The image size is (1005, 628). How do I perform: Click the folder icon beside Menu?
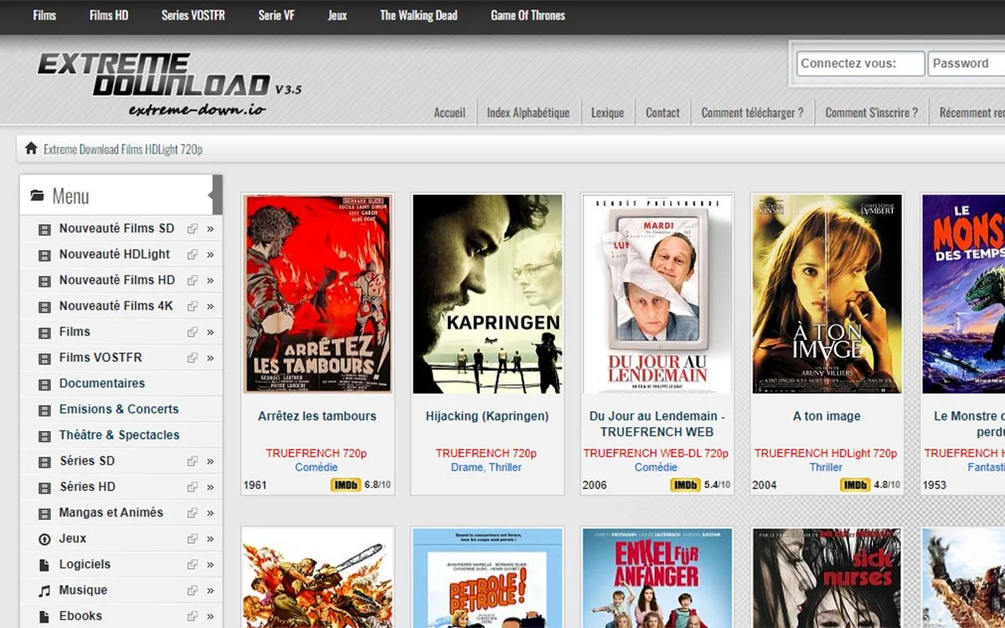tap(37, 196)
